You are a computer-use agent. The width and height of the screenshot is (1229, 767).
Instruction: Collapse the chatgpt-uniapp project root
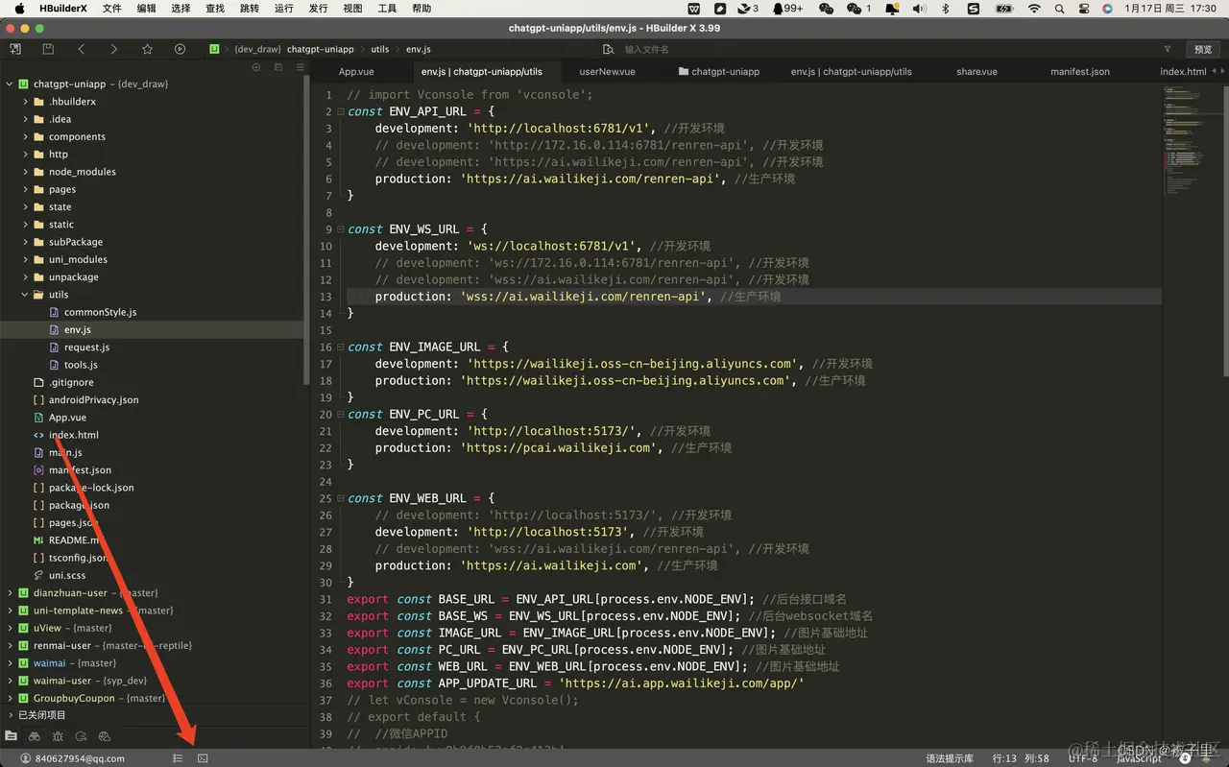pyautogui.click(x=10, y=84)
